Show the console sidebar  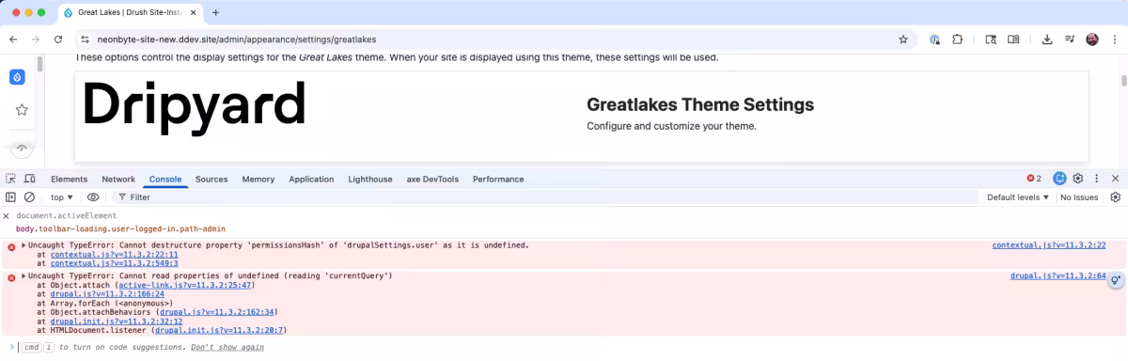click(x=11, y=197)
